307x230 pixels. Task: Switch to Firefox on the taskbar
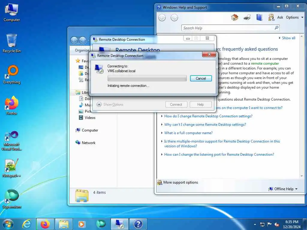pos(45,224)
